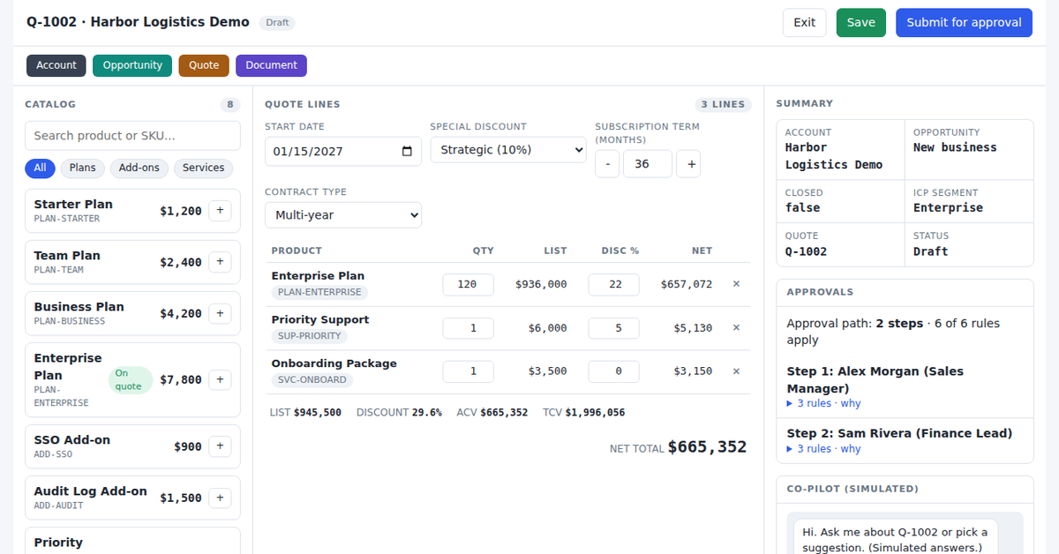Click the Exit button
Screen dimensions: 1059x554
(805, 23)
